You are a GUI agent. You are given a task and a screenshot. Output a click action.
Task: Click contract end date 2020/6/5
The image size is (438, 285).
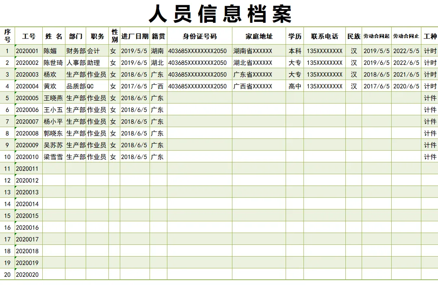406,86
